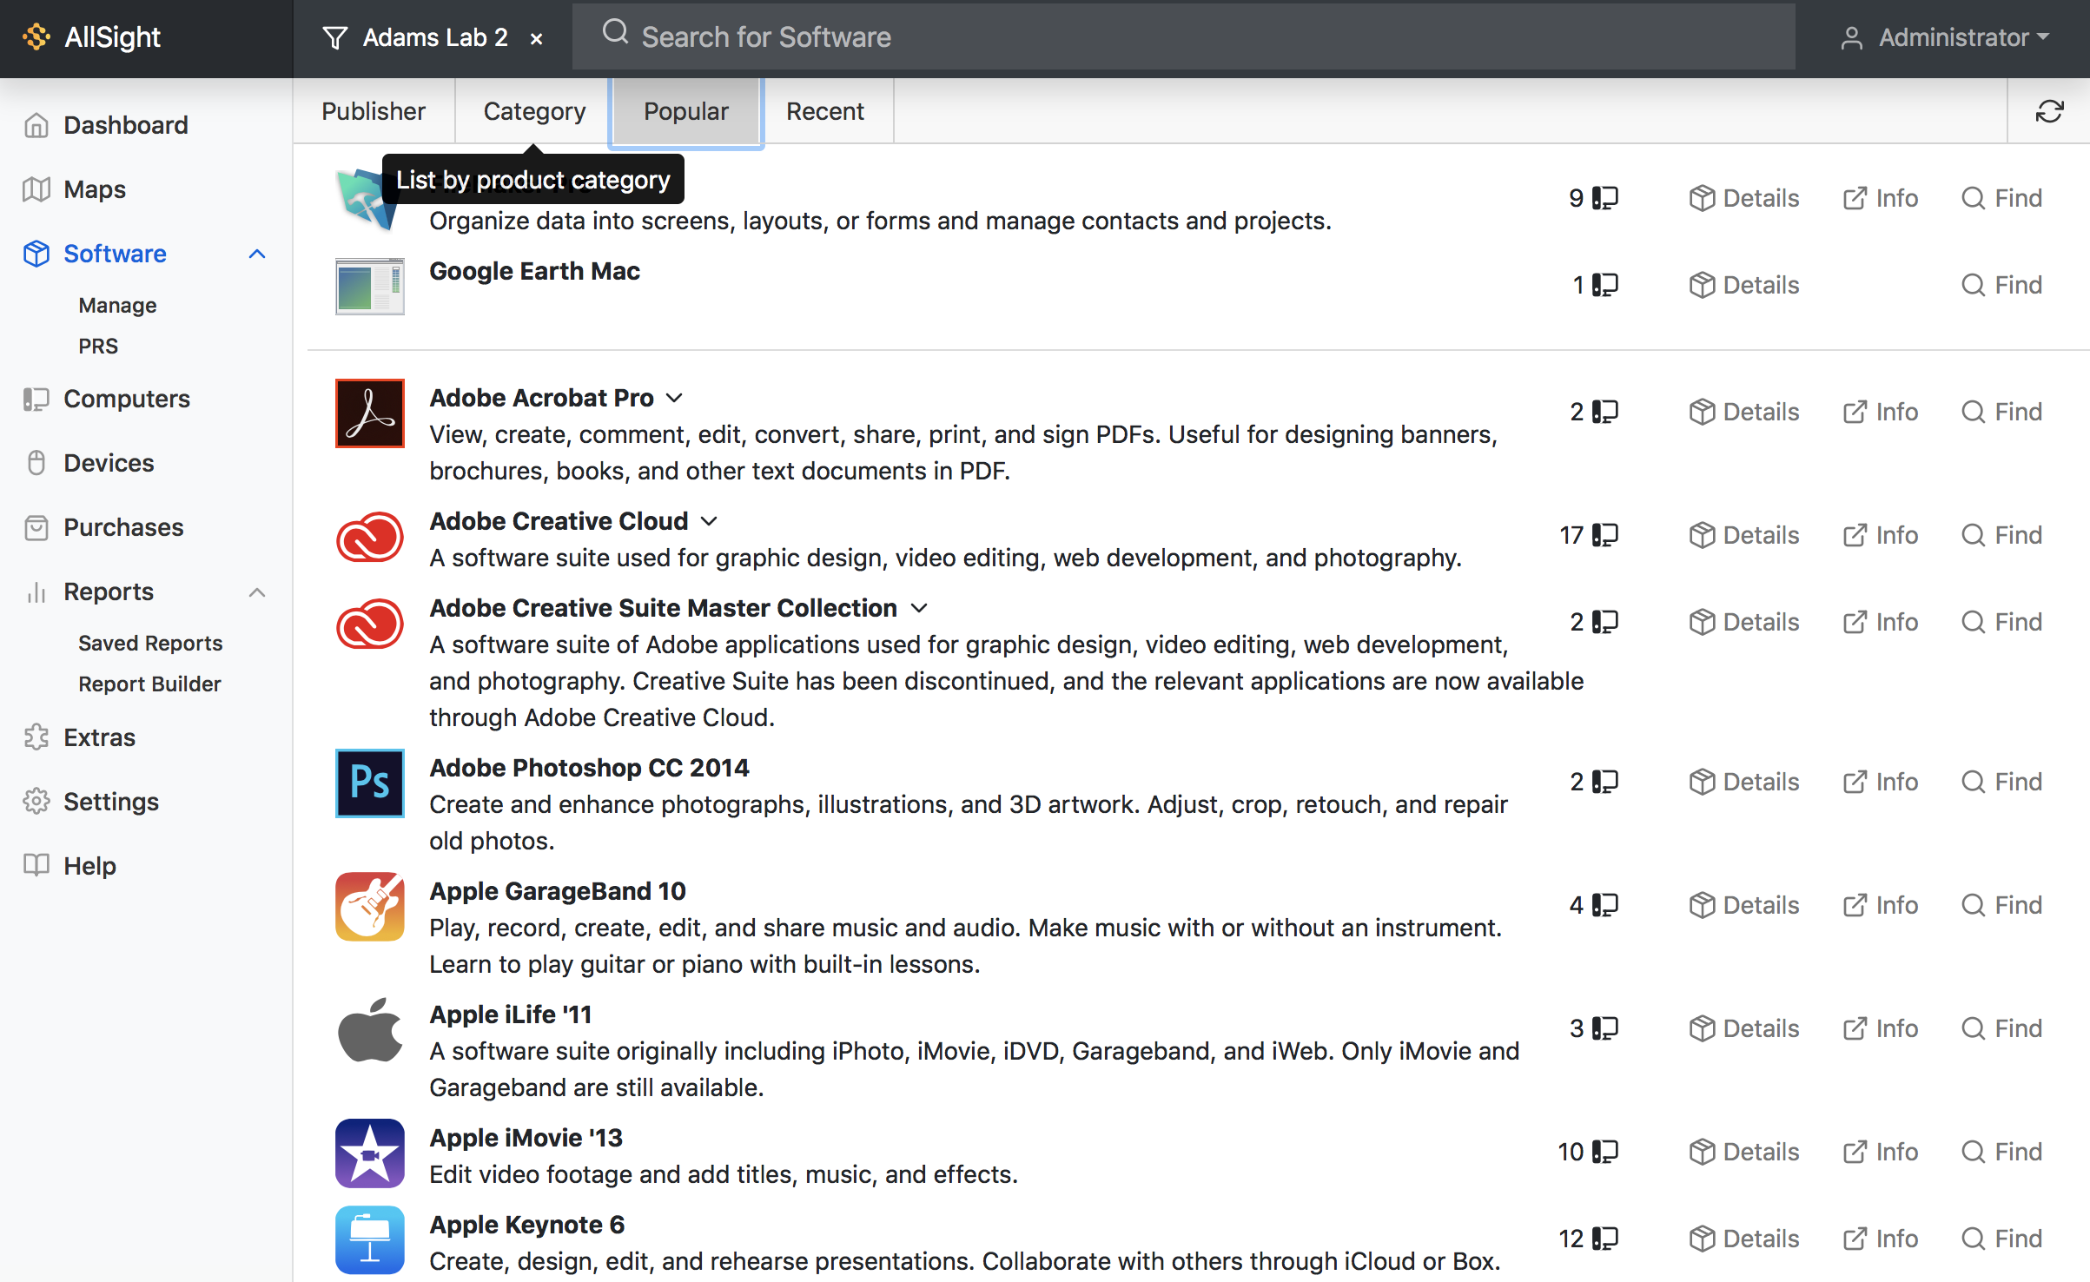This screenshot has height=1282, width=2090.
Task: Click the Adobe Creative Cloud icon
Action: [x=369, y=537]
